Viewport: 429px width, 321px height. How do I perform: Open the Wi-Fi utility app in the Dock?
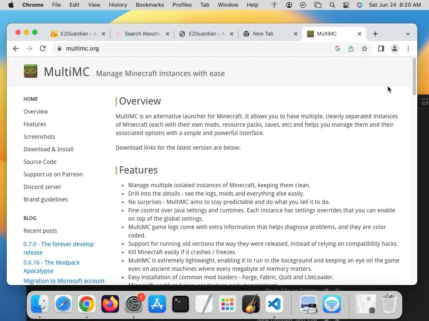(x=332, y=304)
